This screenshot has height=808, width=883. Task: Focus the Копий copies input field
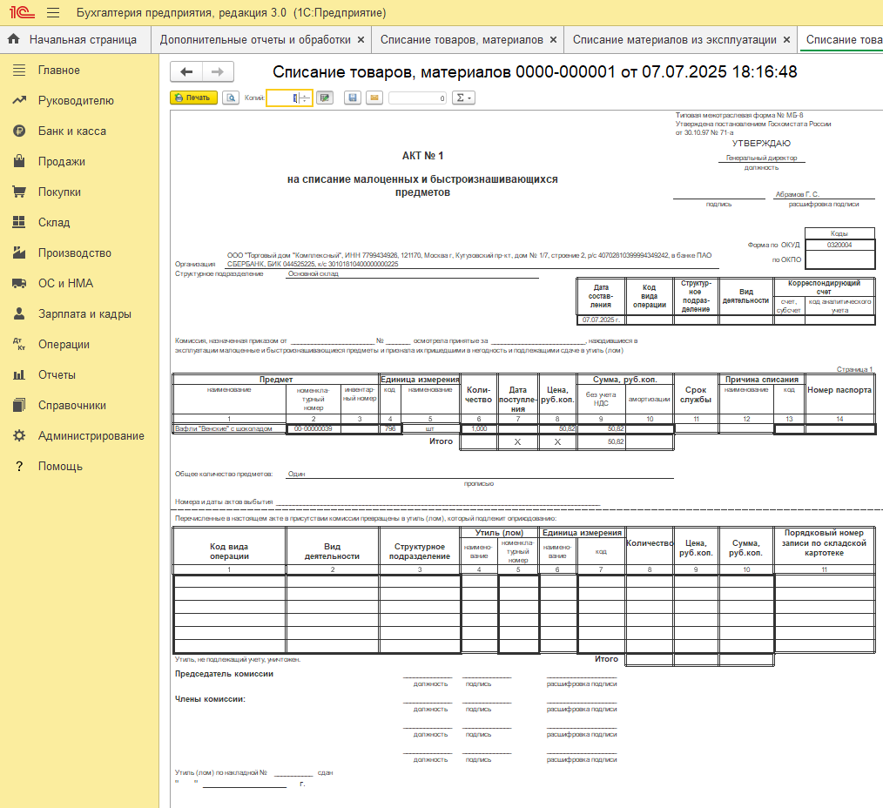(x=283, y=98)
